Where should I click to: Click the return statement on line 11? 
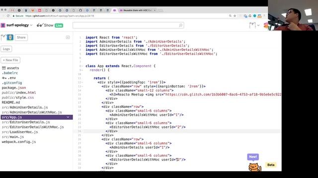tap(101, 78)
